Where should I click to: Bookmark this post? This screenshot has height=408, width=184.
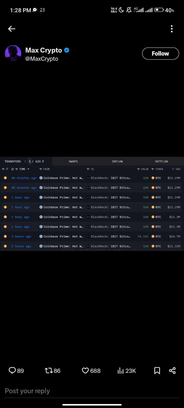click(x=157, y=371)
